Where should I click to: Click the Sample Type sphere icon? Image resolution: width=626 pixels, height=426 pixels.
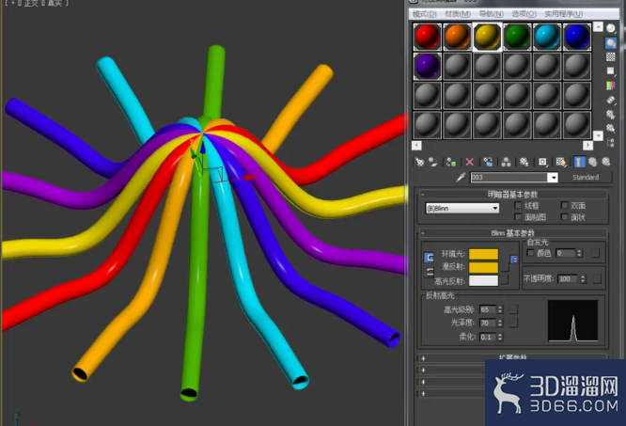click(611, 28)
